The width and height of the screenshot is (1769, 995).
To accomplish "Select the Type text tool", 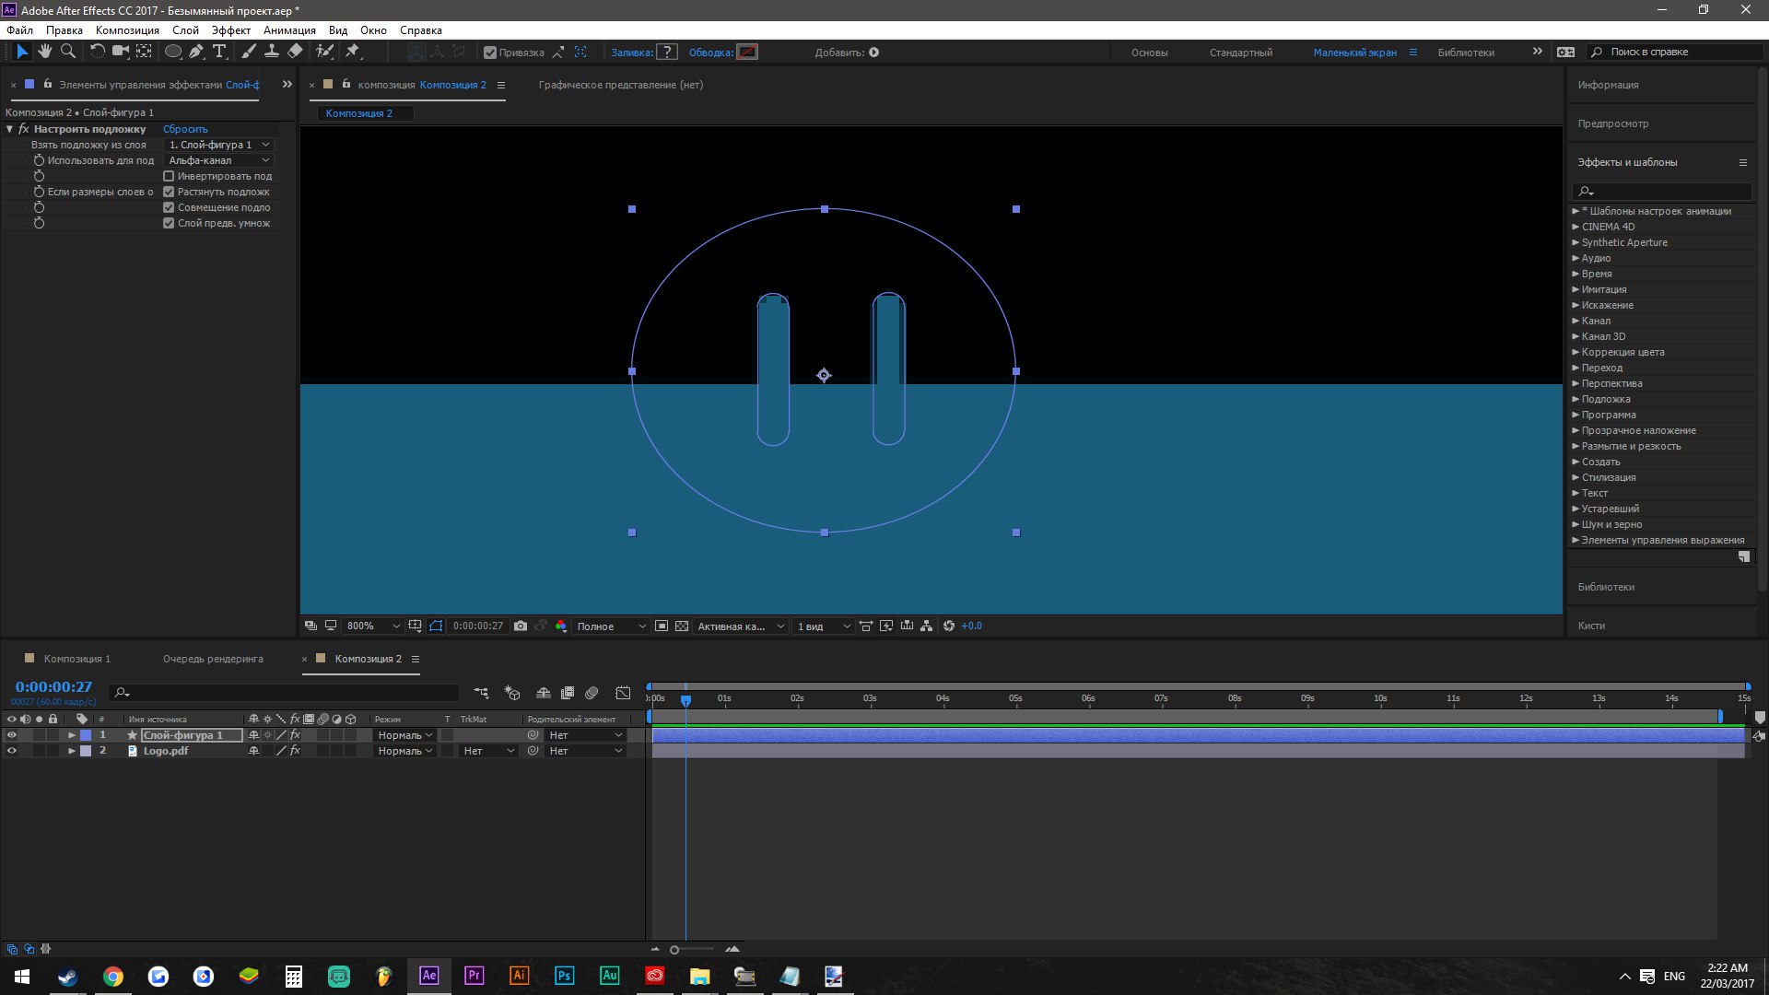I will pos(219,52).
